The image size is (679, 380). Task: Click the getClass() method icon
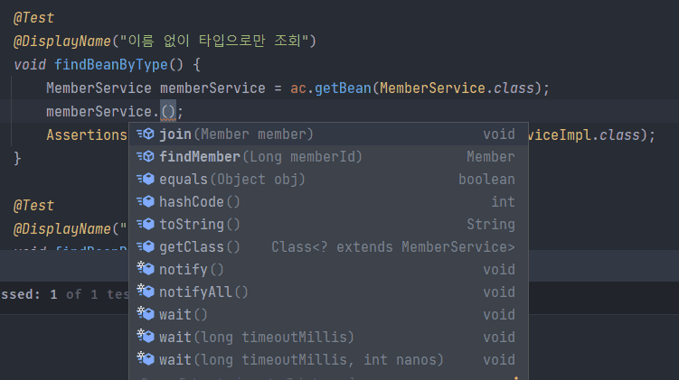146,247
